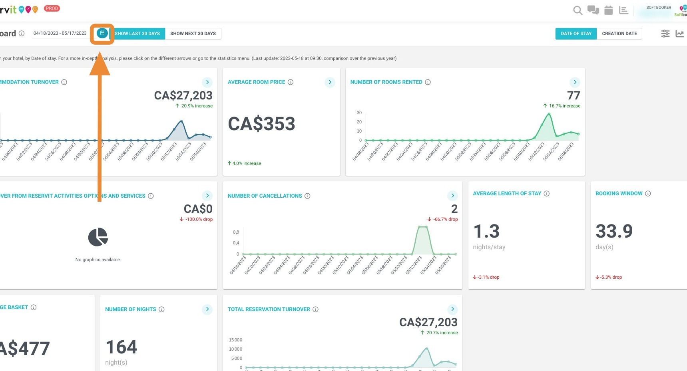Click the line chart view icon
Screen dimensions: 687x371
coord(680,34)
